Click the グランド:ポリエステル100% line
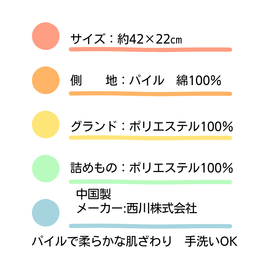276x276 pixels. (152, 127)
